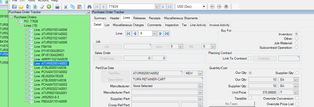Switch to the Header tab

pos(115,18)
